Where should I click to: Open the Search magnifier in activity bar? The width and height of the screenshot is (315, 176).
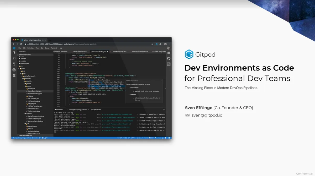14,58
